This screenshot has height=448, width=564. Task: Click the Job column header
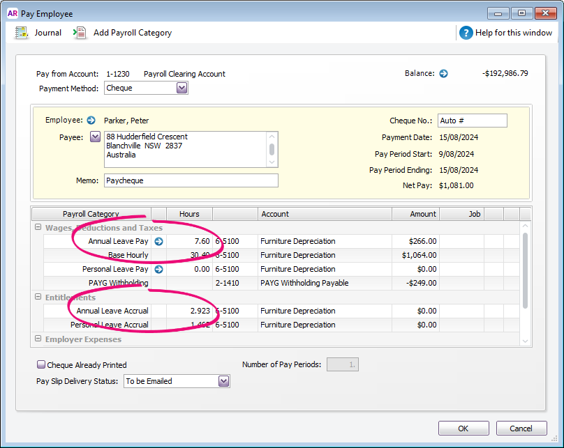click(x=462, y=214)
